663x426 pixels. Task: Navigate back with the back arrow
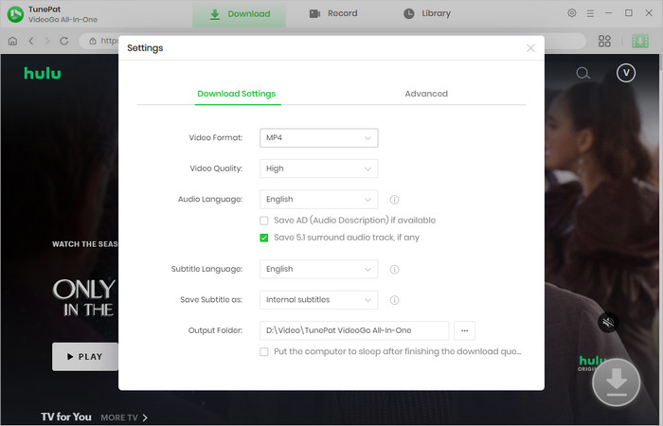31,41
